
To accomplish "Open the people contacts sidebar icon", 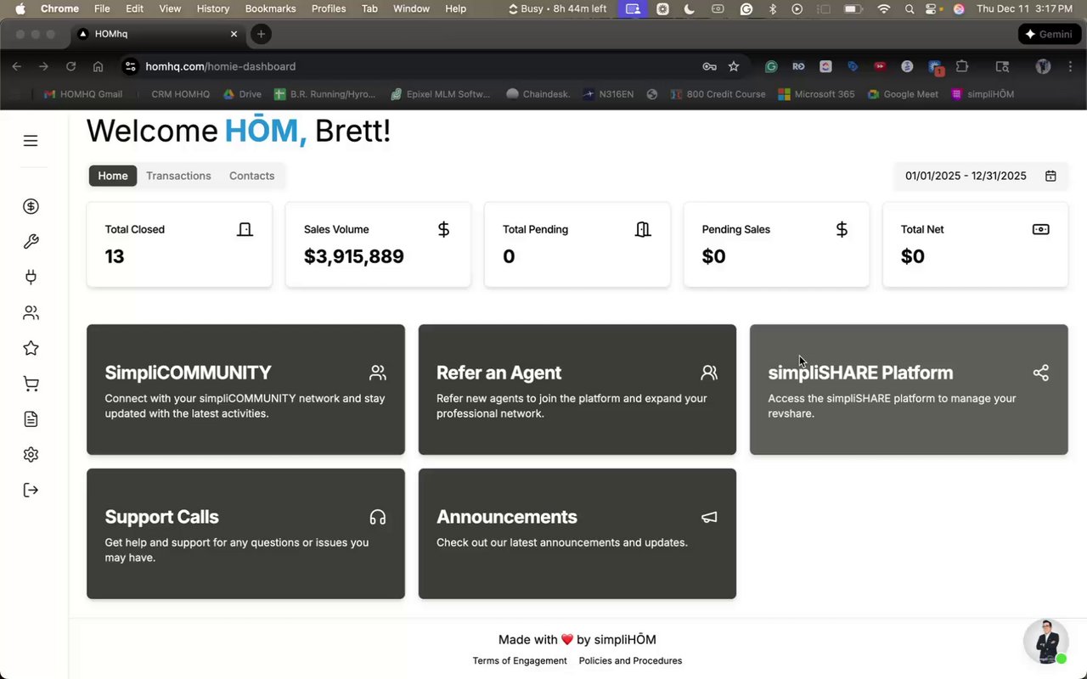I will [x=31, y=312].
